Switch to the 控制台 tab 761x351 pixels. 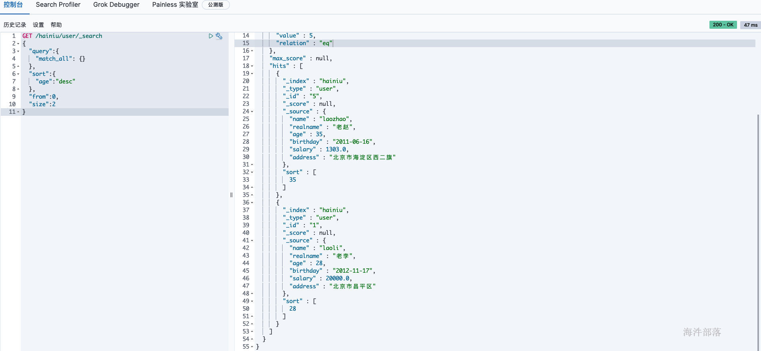point(13,5)
